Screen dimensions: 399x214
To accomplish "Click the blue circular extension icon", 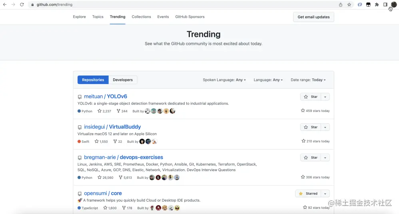I will [x=359, y=4].
